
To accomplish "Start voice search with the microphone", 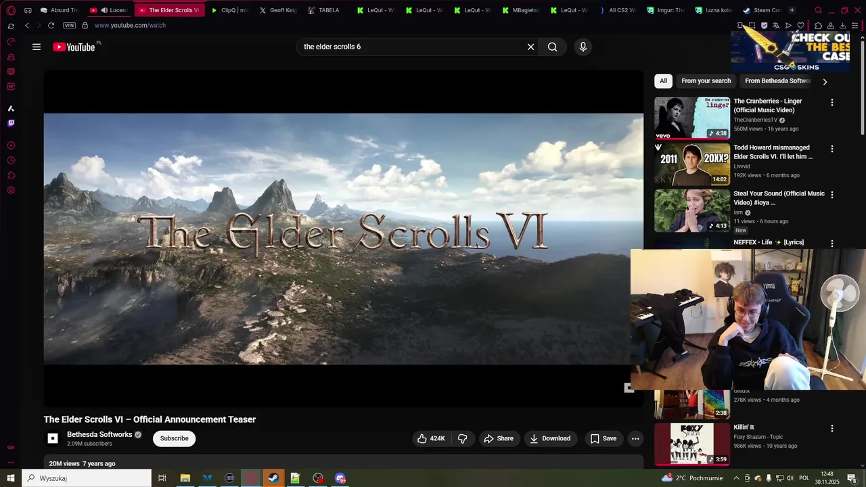I will (x=583, y=47).
